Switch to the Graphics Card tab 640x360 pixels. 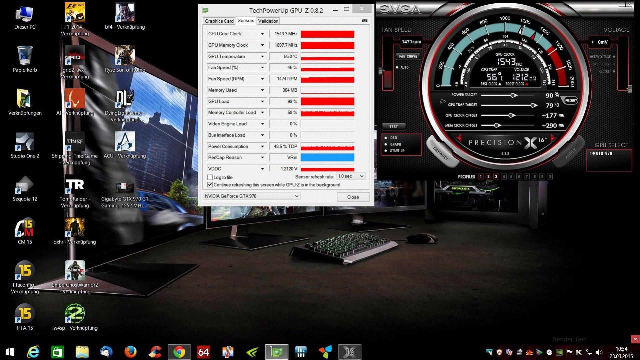point(219,21)
